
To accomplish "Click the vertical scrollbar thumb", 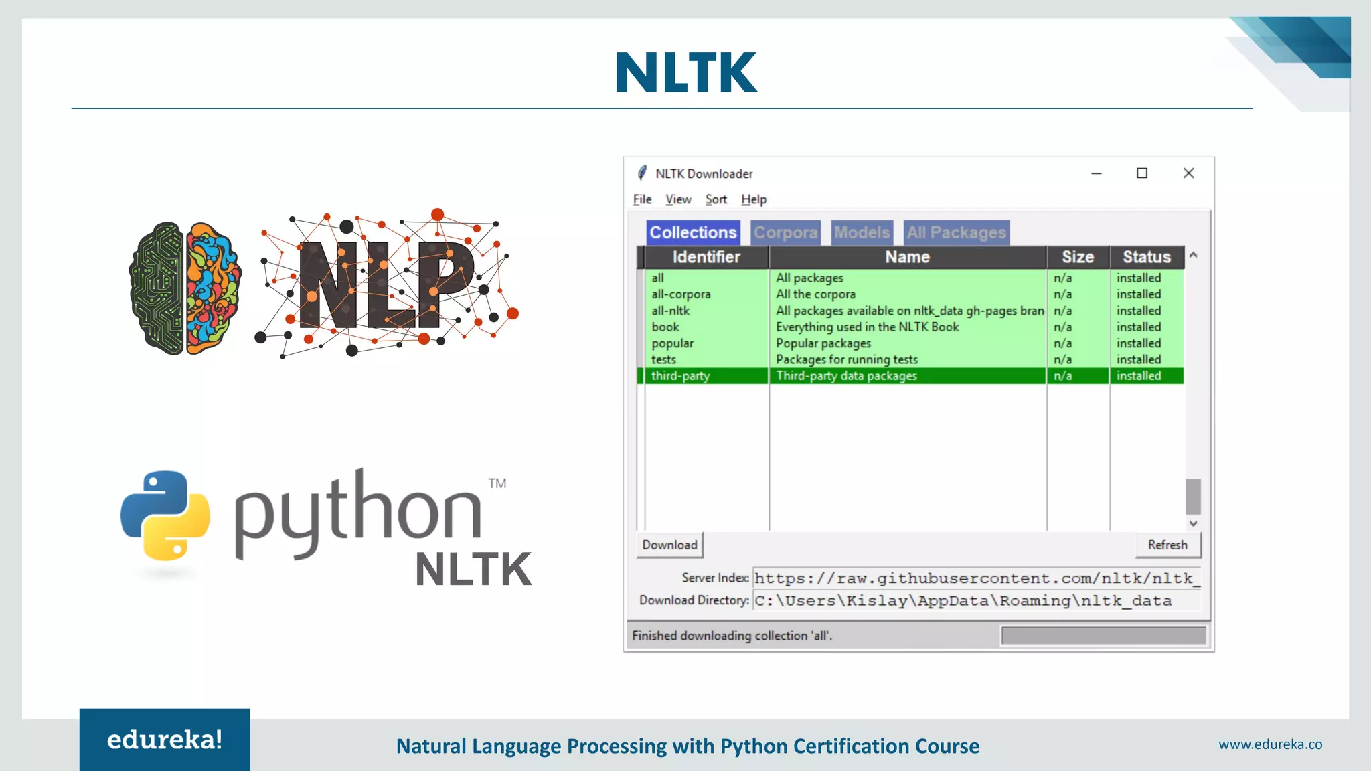I will tap(1193, 496).
